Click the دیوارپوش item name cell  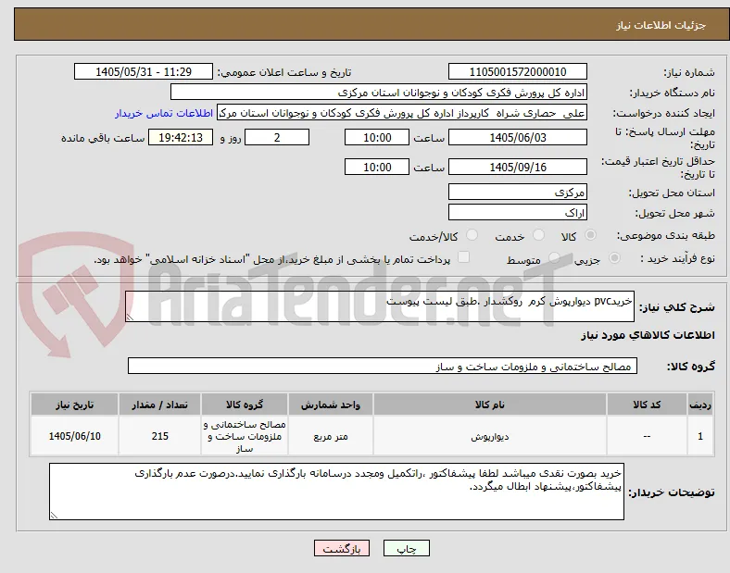pos(490,436)
